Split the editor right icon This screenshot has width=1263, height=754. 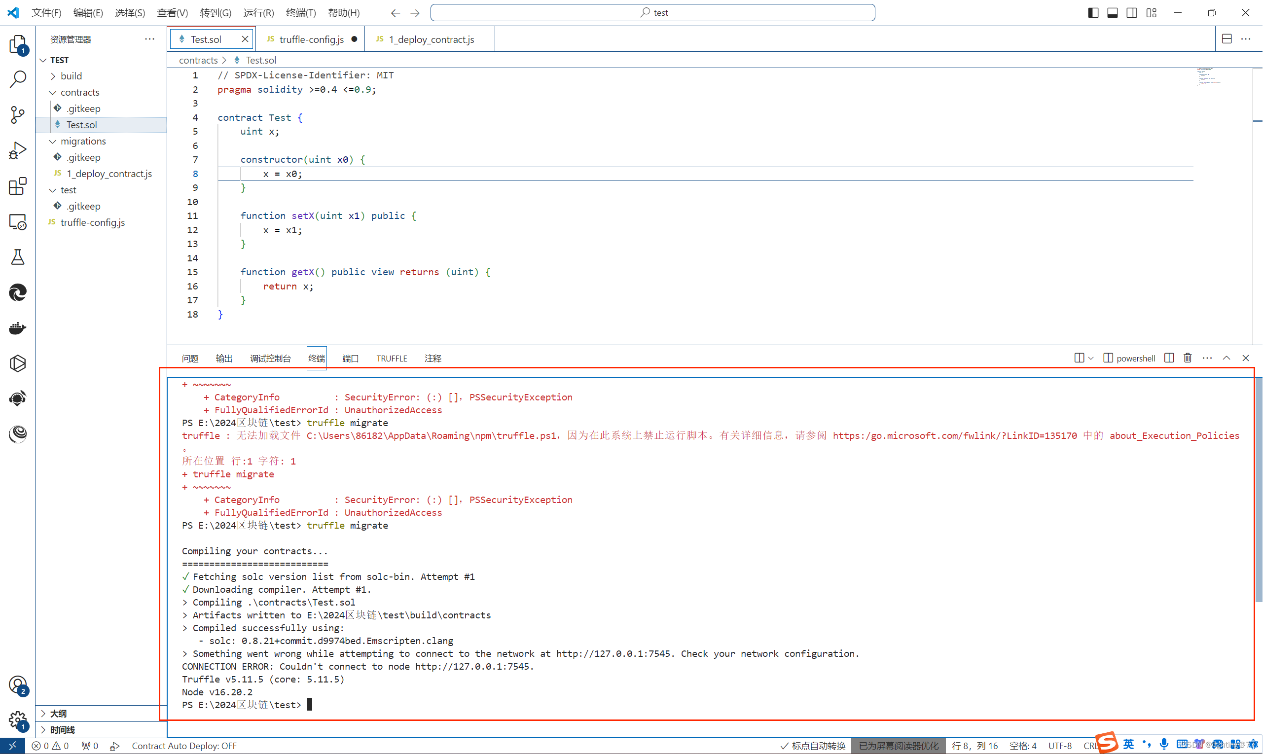(1227, 39)
